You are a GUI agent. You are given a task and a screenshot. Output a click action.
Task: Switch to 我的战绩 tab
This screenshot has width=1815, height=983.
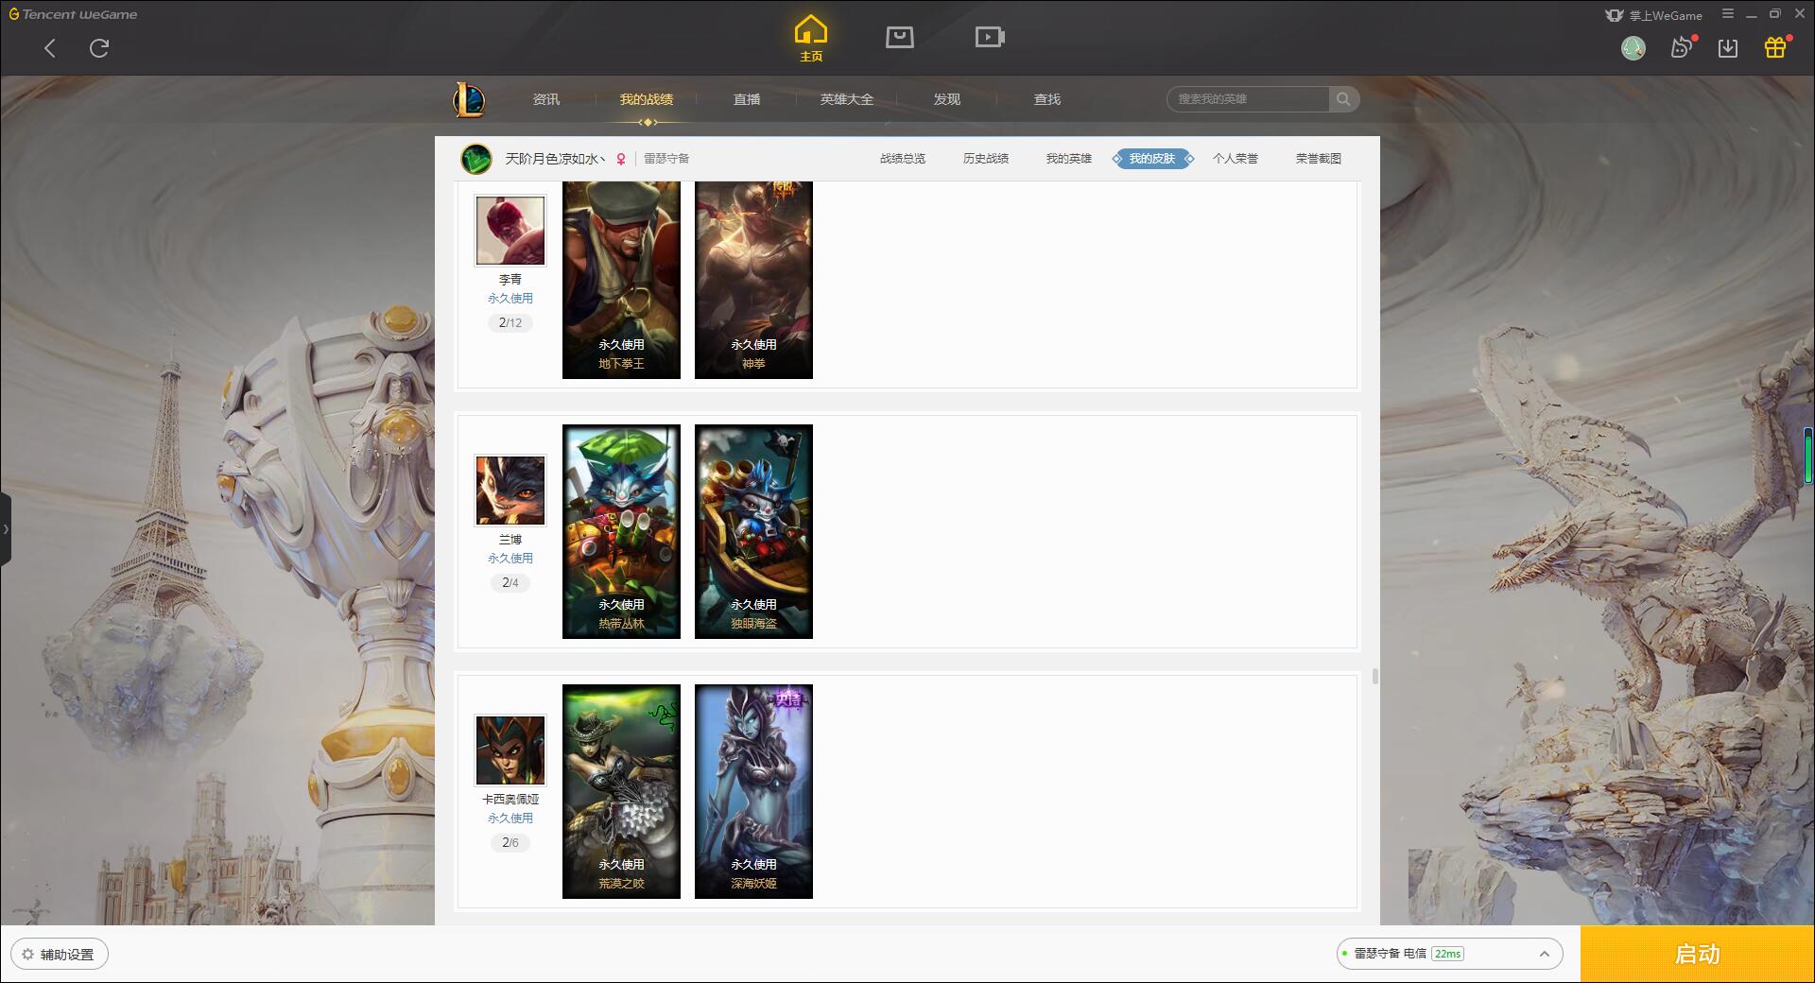(x=647, y=99)
